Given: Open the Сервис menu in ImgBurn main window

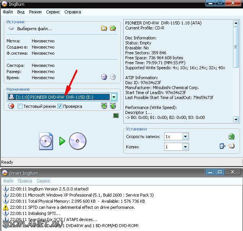Looking at the screenshot, I should pos(53,12).
